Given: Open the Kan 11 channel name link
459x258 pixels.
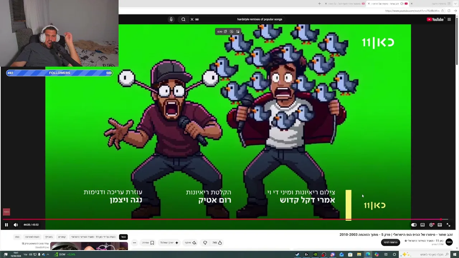Looking at the screenshot, I should 426,241.
